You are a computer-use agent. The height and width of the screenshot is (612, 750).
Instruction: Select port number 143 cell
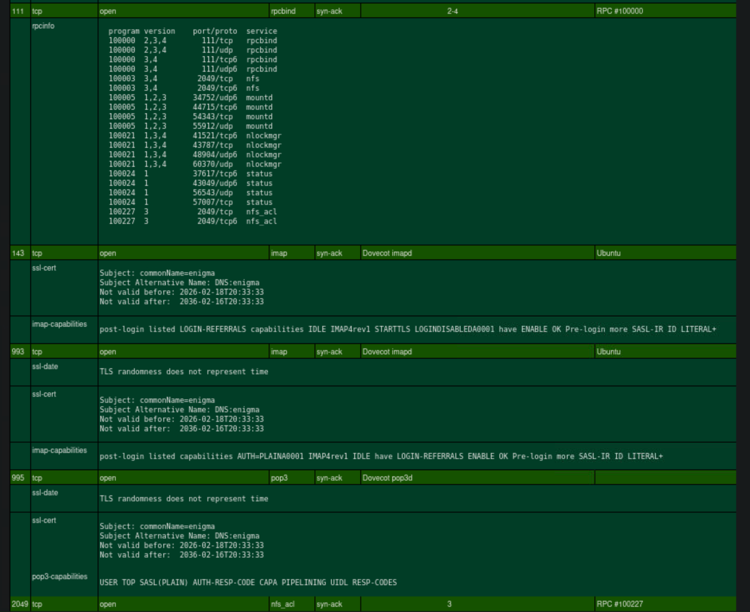[x=20, y=253]
